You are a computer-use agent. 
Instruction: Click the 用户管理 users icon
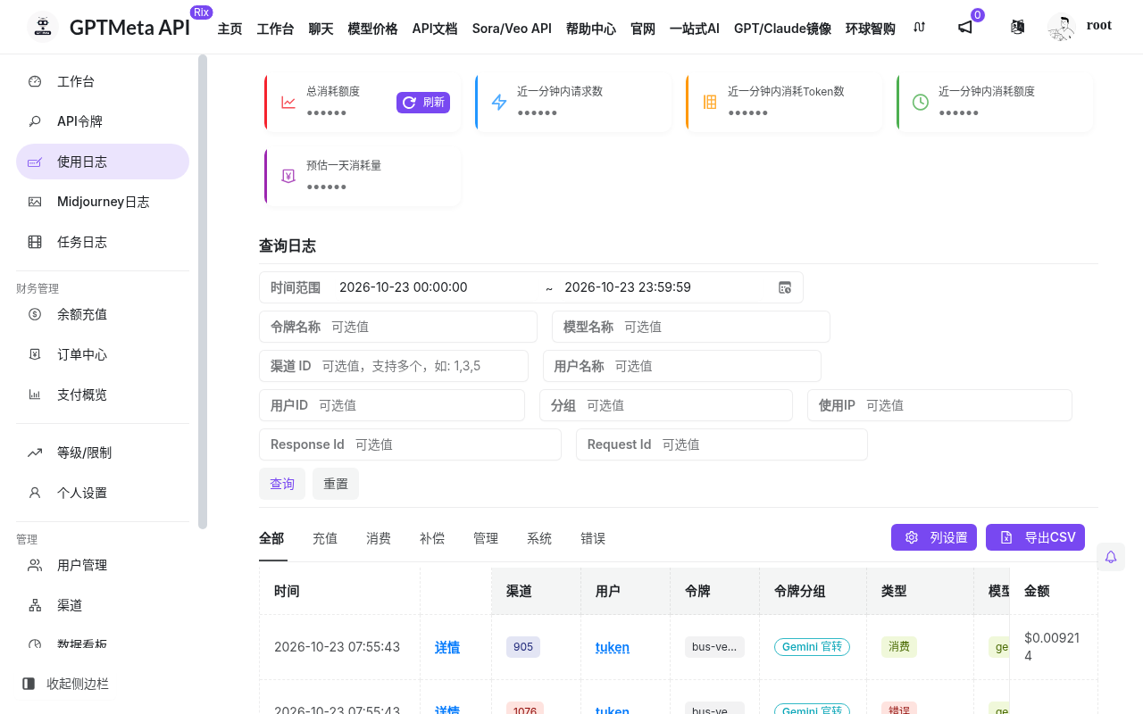click(x=35, y=565)
